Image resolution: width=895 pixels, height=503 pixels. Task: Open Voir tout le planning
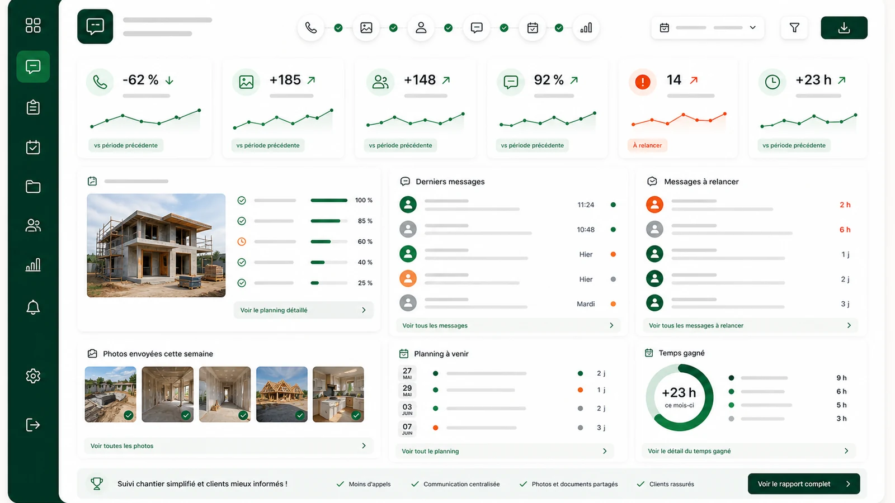pos(505,451)
